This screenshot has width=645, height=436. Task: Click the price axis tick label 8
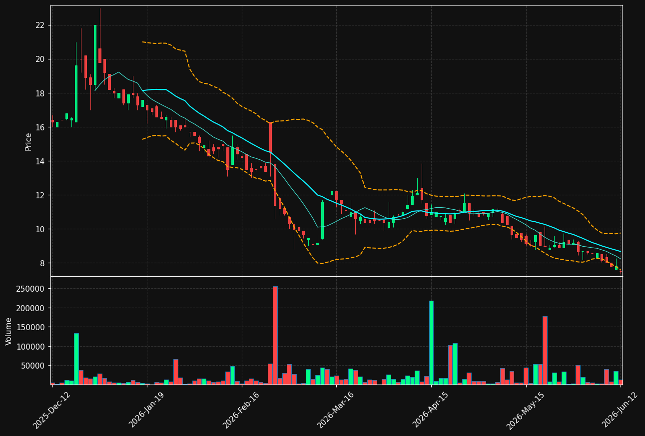[x=42, y=263]
